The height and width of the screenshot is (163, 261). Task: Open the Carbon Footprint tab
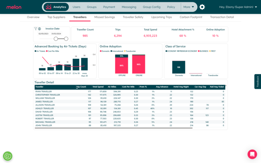pyautogui.click(x=191, y=17)
